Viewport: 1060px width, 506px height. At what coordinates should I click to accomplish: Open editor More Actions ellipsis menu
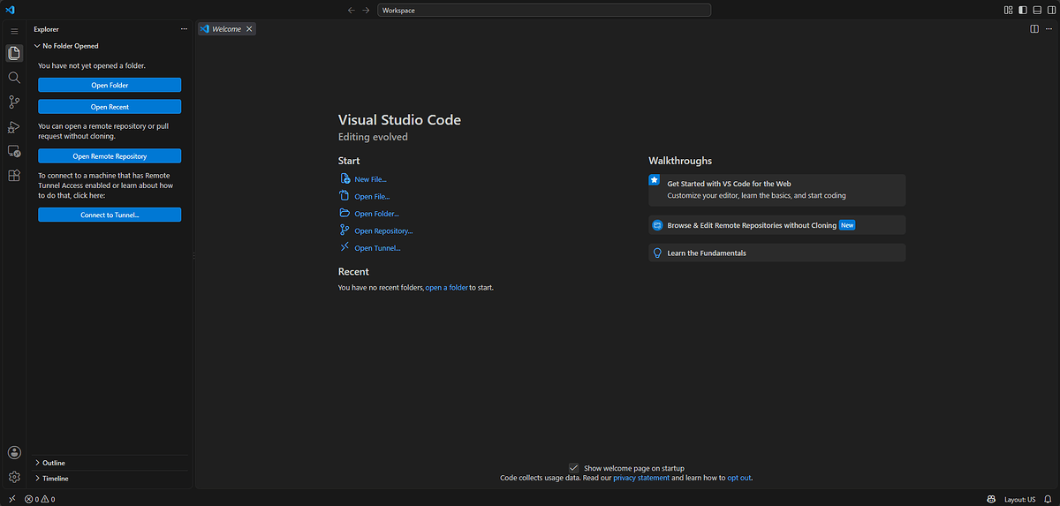click(1049, 28)
